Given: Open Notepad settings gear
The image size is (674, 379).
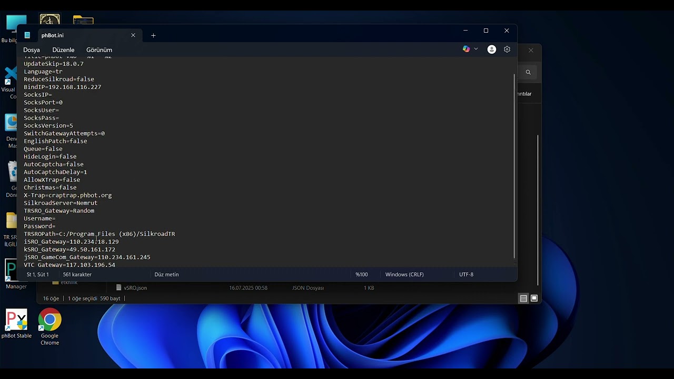Looking at the screenshot, I should (507, 49).
